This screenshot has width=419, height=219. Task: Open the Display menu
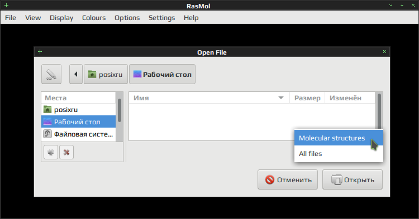(61, 18)
